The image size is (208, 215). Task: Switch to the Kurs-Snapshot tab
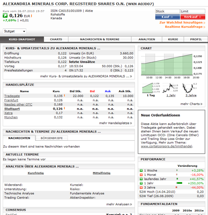(x=22, y=39)
